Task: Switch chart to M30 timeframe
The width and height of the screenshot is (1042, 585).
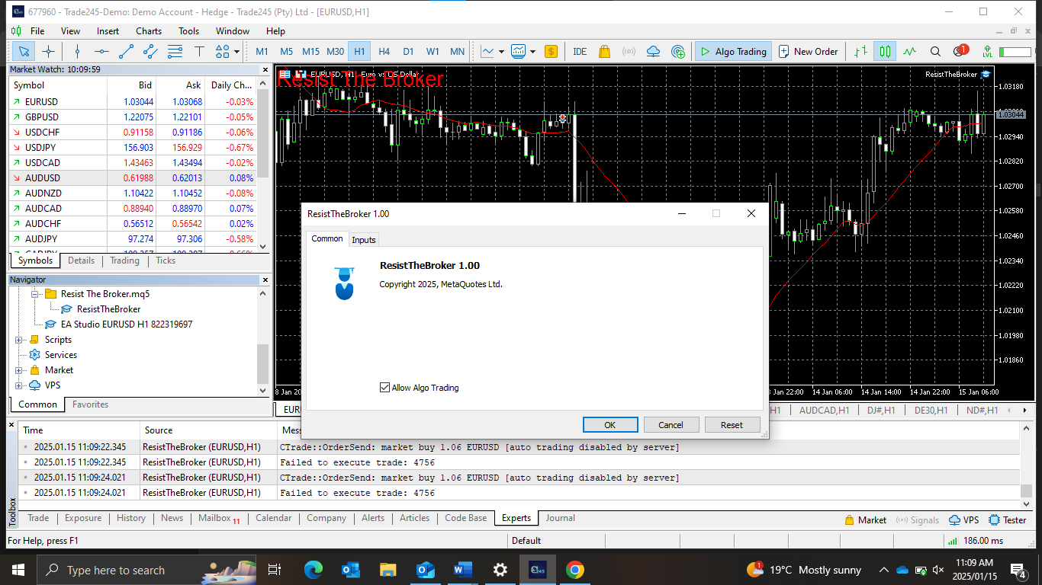Action: pos(335,52)
